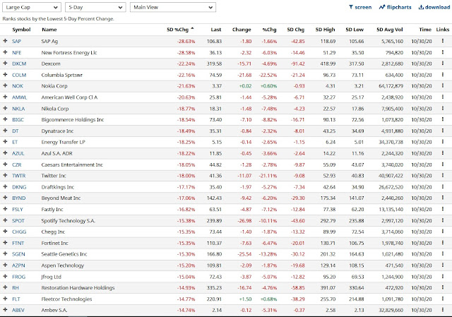Expand the DXCM row plus icon
The image size is (452, 317).
[x=5, y=64]
